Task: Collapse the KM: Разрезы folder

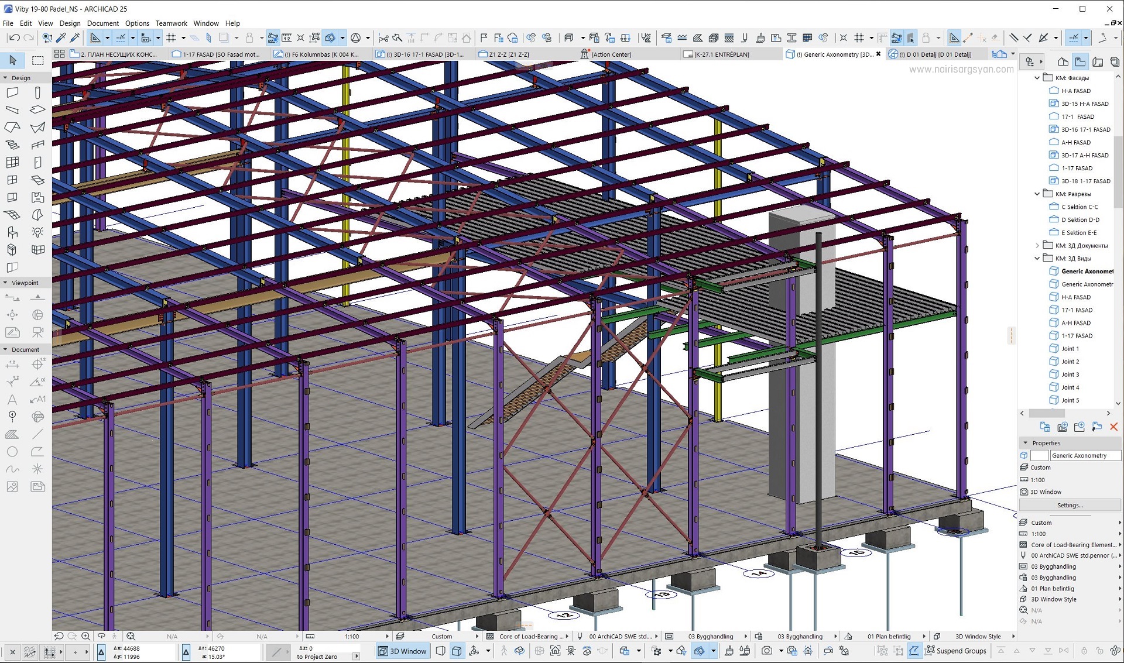Action: tap(1037, 194)
